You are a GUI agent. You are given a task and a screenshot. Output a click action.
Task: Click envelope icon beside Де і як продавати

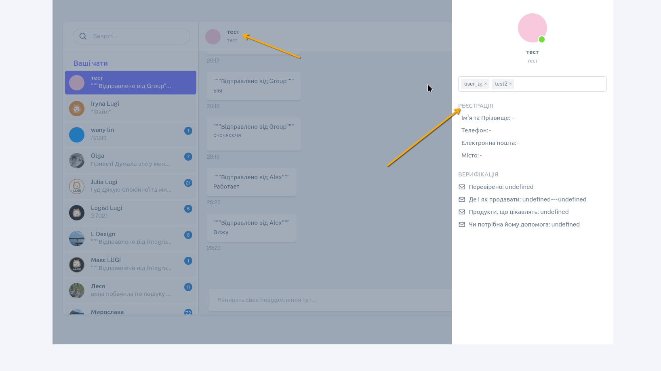pyautogui.click(x=462, y=199)
